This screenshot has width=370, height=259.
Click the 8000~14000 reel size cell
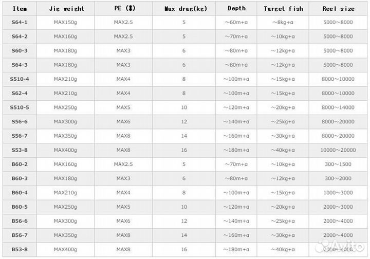338,107
